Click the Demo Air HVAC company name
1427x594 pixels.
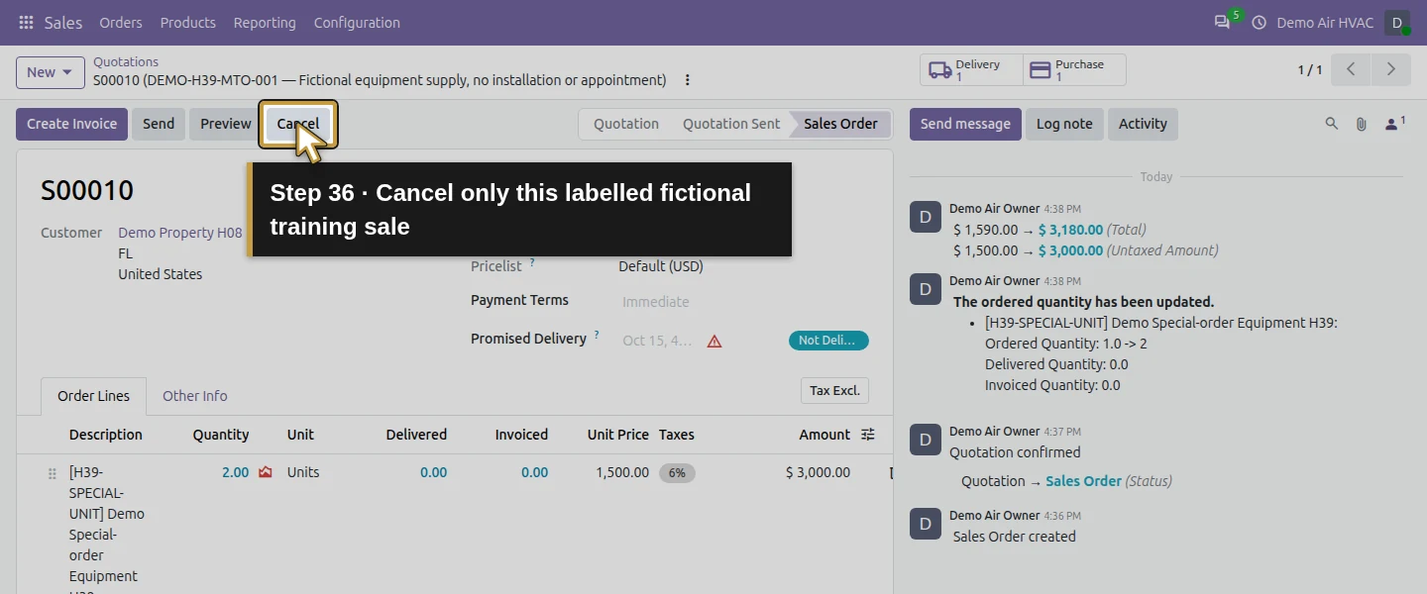pos(1325,22)
